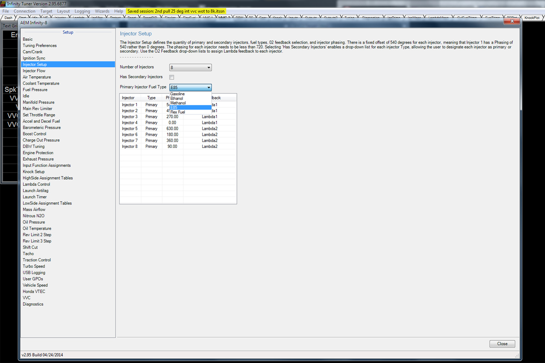Click the Close button in the setup dialog

point(502,343)
